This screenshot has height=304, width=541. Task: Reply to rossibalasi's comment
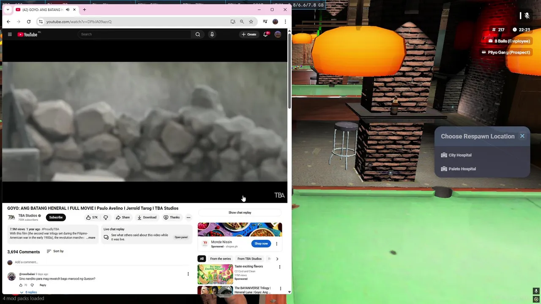(43, 285)
